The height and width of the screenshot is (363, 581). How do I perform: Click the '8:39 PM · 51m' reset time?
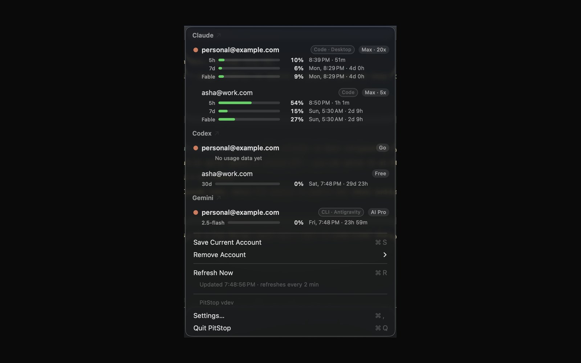327,60
